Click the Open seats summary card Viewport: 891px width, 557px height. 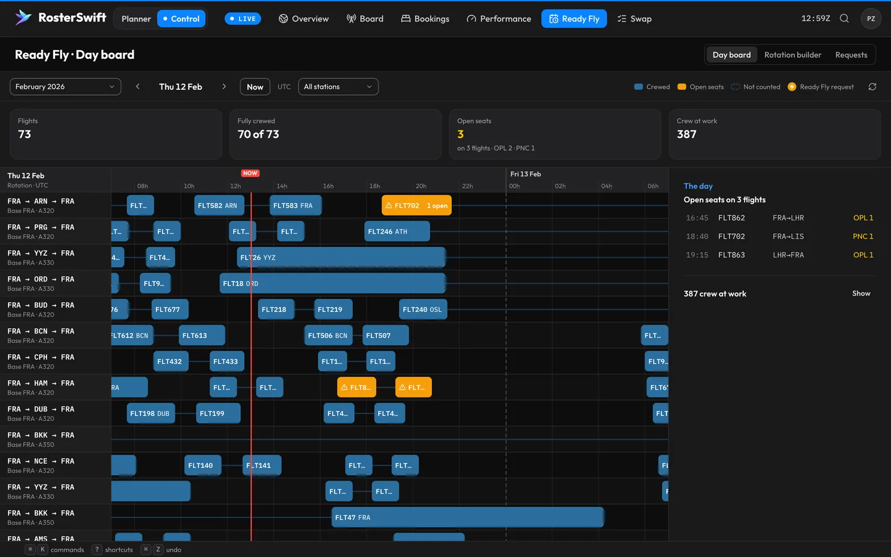coord(555,134)
